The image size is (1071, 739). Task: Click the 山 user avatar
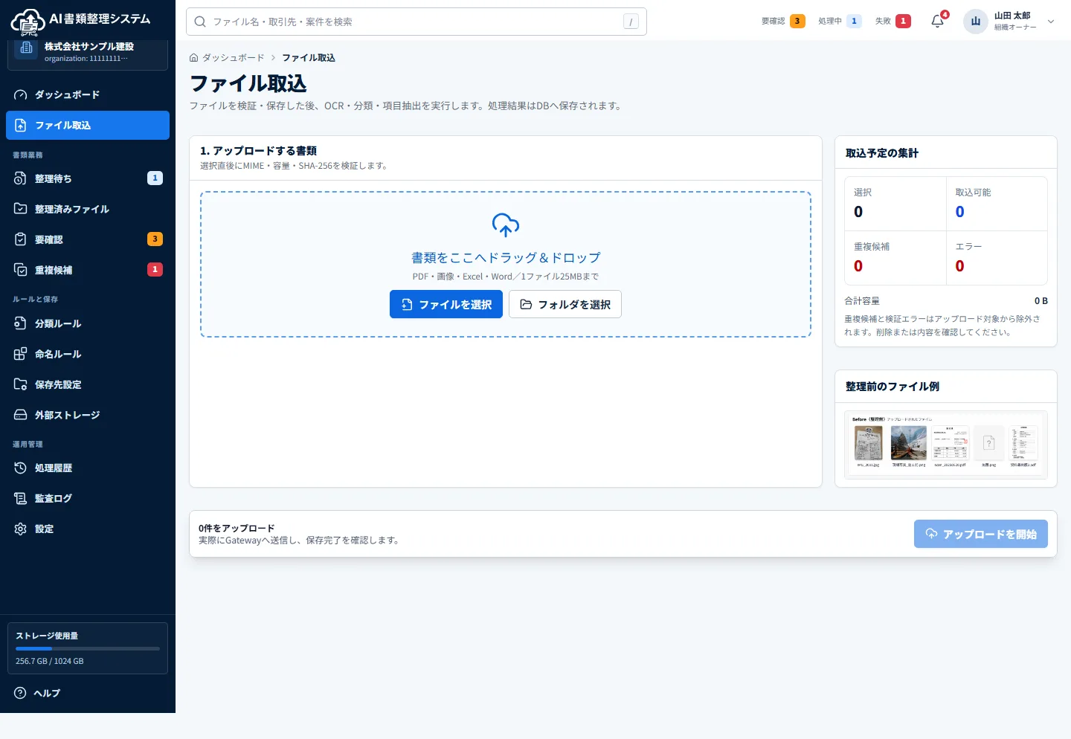pos(976,21)
